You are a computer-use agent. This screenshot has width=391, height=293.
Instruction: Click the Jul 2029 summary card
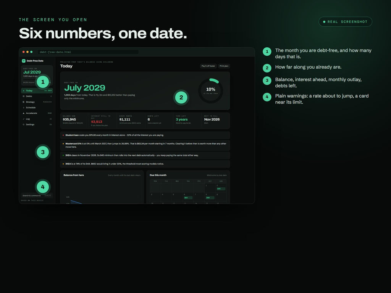37,76
